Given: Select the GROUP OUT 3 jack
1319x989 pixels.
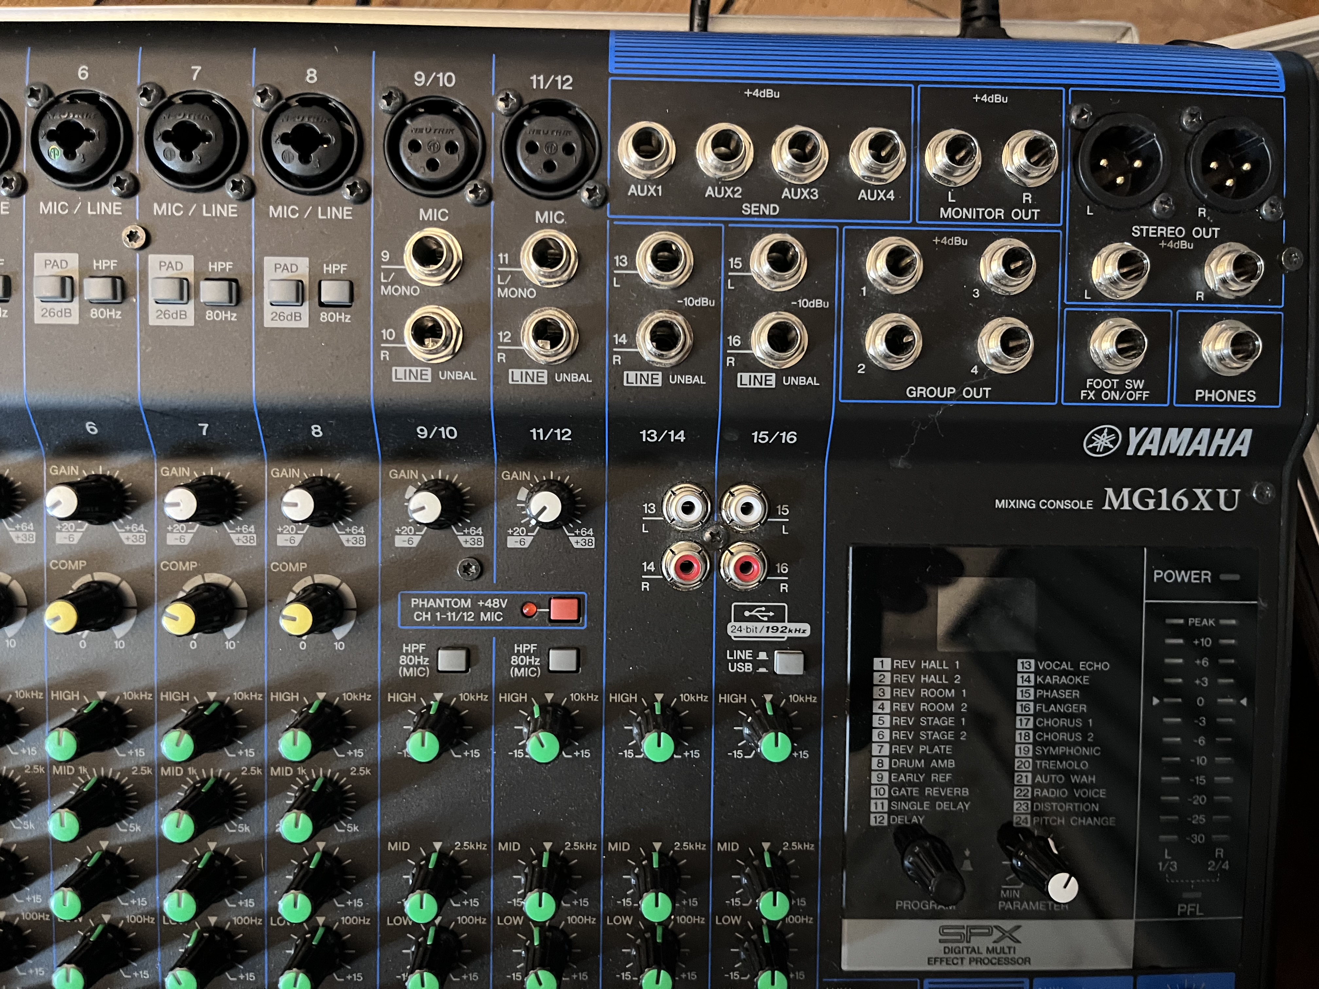Looking at the screenshot, I should coord(1009,267).
